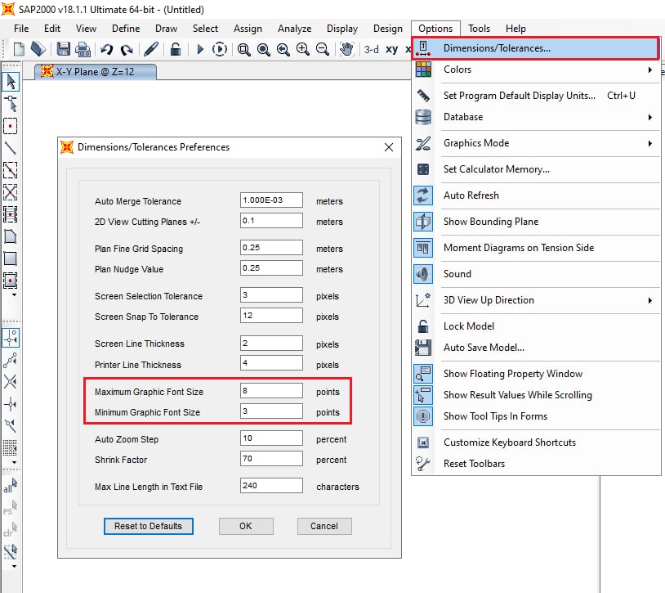Expand the Graphics Mode submenu
The height and width of the screenshot is (593, 665).
649,143
